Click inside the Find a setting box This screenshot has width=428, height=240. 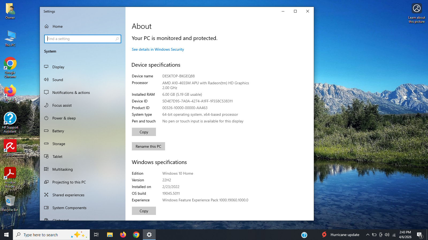[80, 39]
